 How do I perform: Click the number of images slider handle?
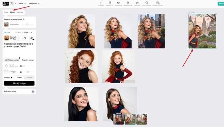(27, 72)
